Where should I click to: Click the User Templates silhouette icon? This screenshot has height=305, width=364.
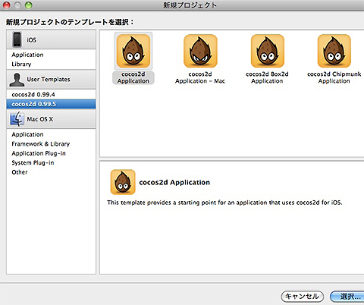tap(17, 80)
